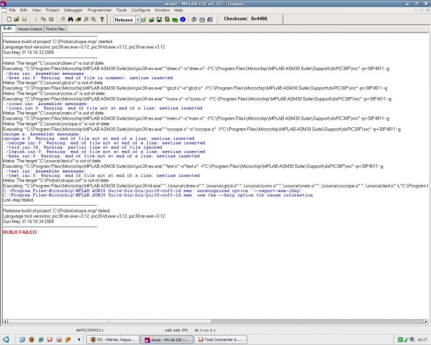Click the horizontal scrollbar right arrow
The height and width of the screenshot is (345, 431).
[x=426, y=321]
